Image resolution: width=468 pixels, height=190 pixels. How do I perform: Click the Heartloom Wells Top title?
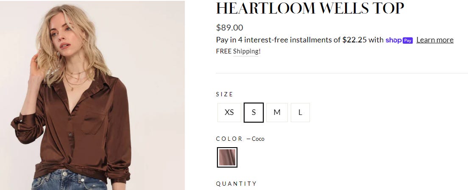310,8
